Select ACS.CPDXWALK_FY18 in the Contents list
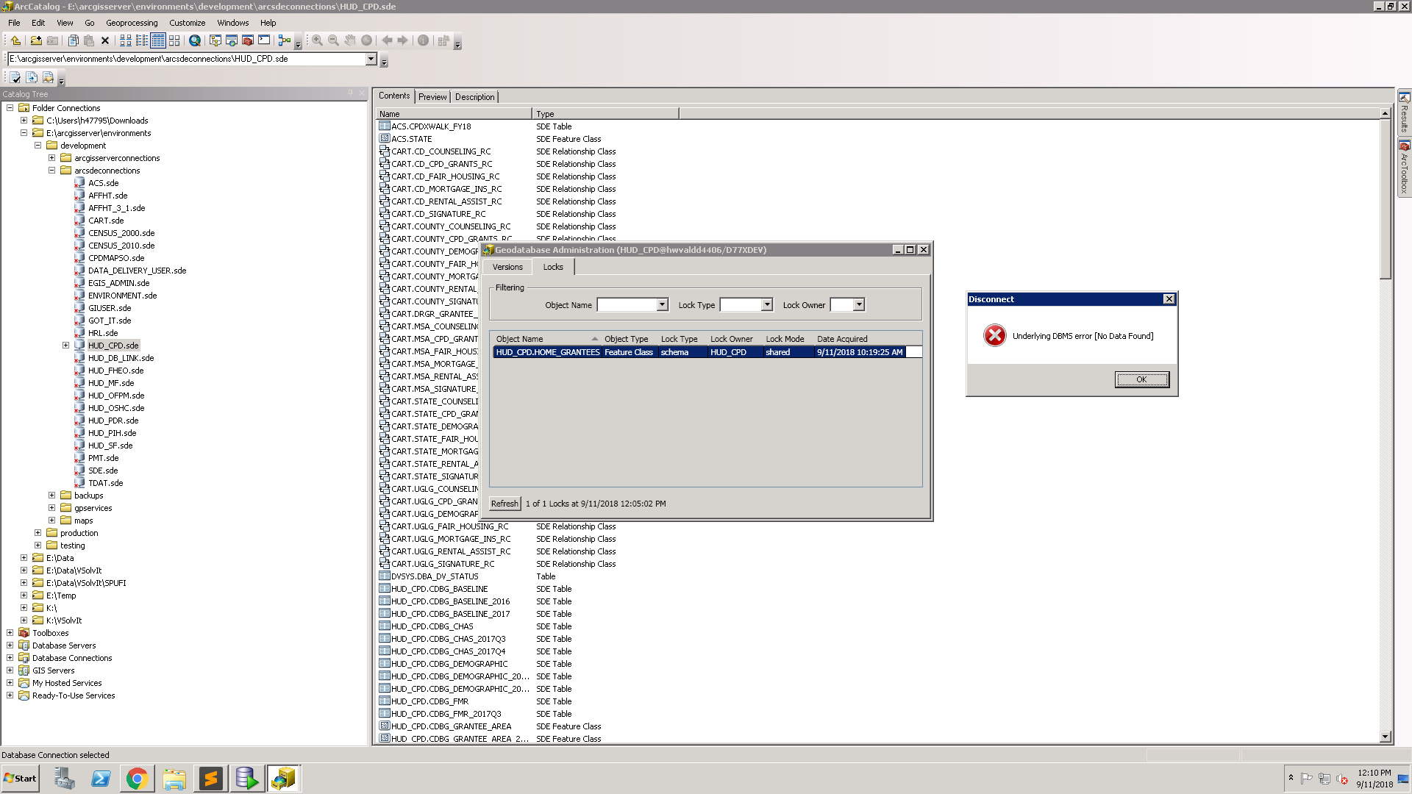The width and height of the screenshot is (1412, 794). click(431, 126)
